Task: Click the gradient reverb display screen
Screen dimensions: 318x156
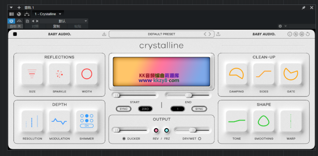Action: click(x=161, y=71)
